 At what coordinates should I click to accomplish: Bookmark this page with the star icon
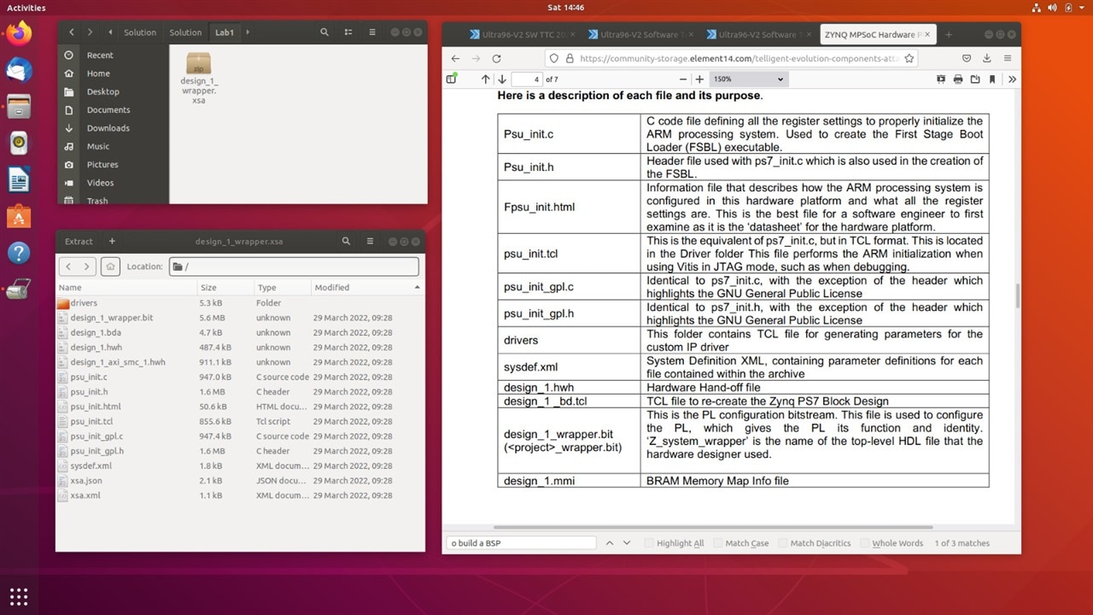tap(909, 59)
